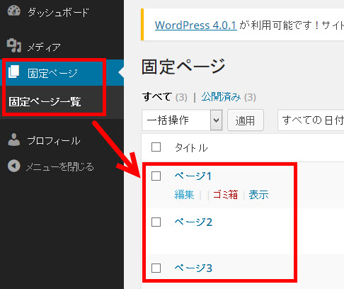Open the WordPress 4.0.1 update link
This screenshot has height=289, width=344.
click(195, 25)
